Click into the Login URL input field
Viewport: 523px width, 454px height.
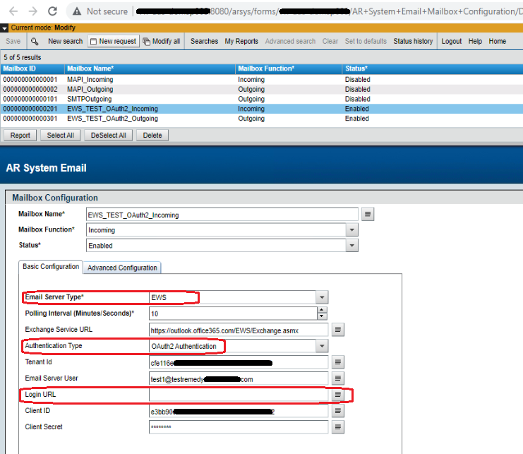click(x=239, y=395)
